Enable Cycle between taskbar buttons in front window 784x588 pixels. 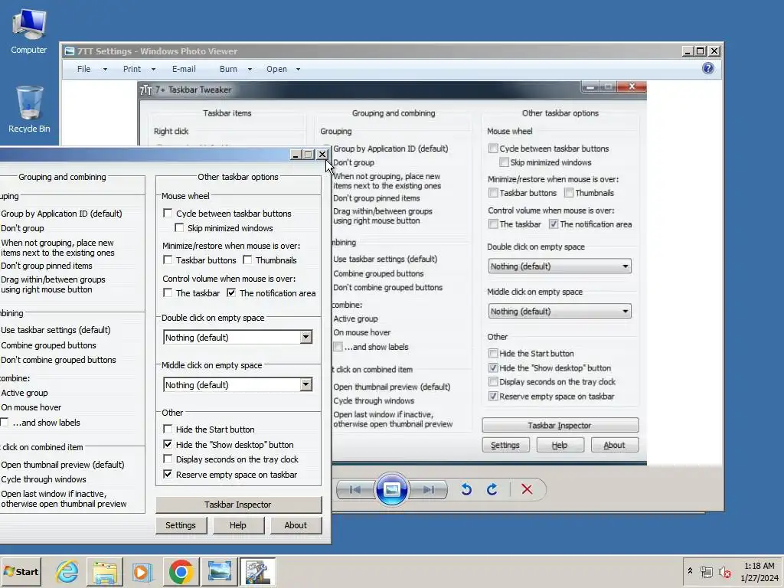(x=168, y=214)
